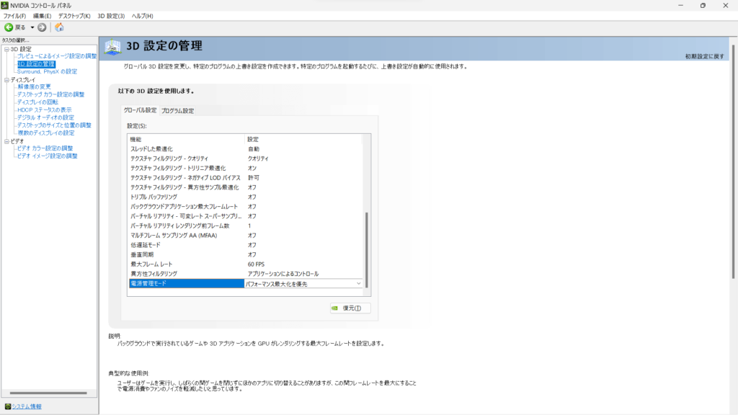
Task: Click the grey forward arrow icon
Action: tap(42, 27)
